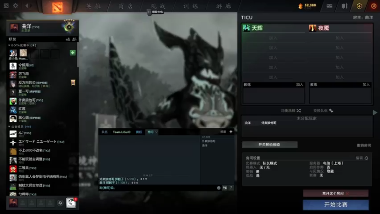Click the swap teams icon next to 交换队伍
380x214 pixels.
pos(331,111)
